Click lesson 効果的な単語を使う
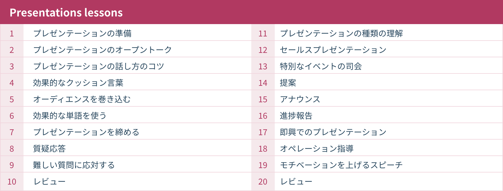 tap(70, 116)
